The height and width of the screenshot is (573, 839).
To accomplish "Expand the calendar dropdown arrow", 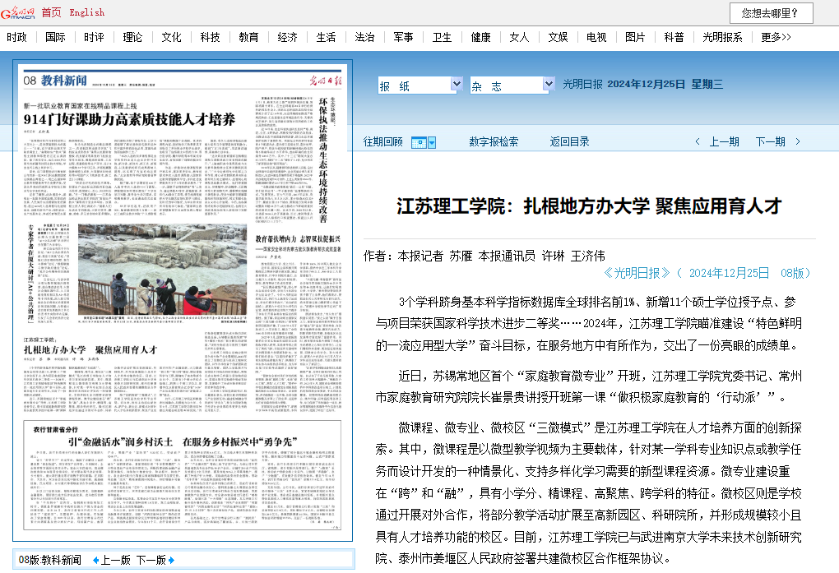I will coord(432,142).
